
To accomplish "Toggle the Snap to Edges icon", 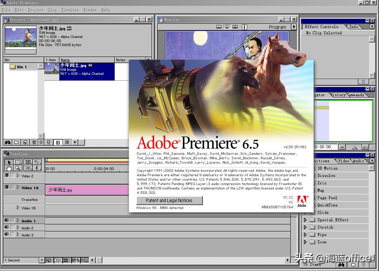I will point(58,260).
